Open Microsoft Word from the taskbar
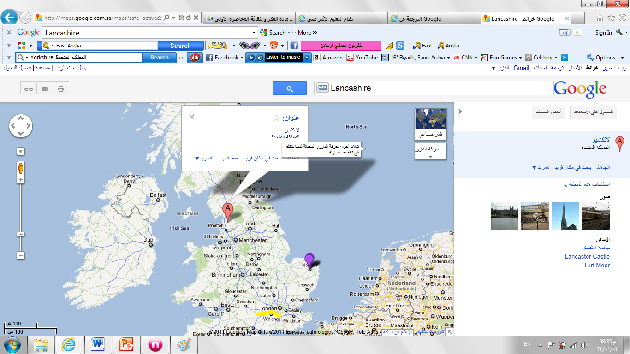This screenshot has width=630, height=354. pyautogui.click(x=99, y=344)
